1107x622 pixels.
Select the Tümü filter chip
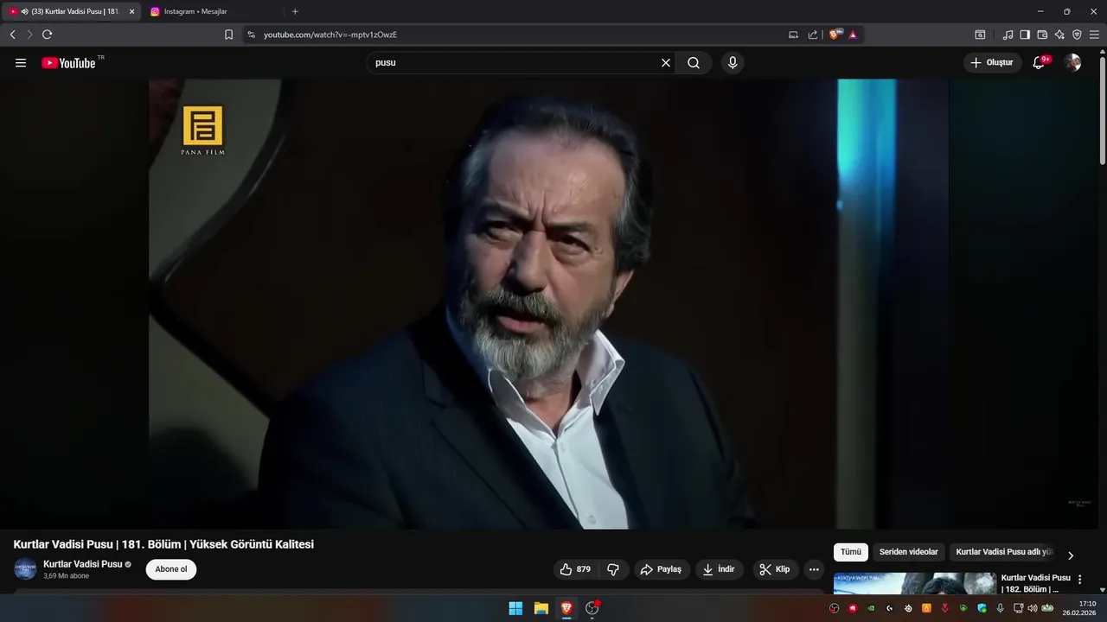(851, 552)
